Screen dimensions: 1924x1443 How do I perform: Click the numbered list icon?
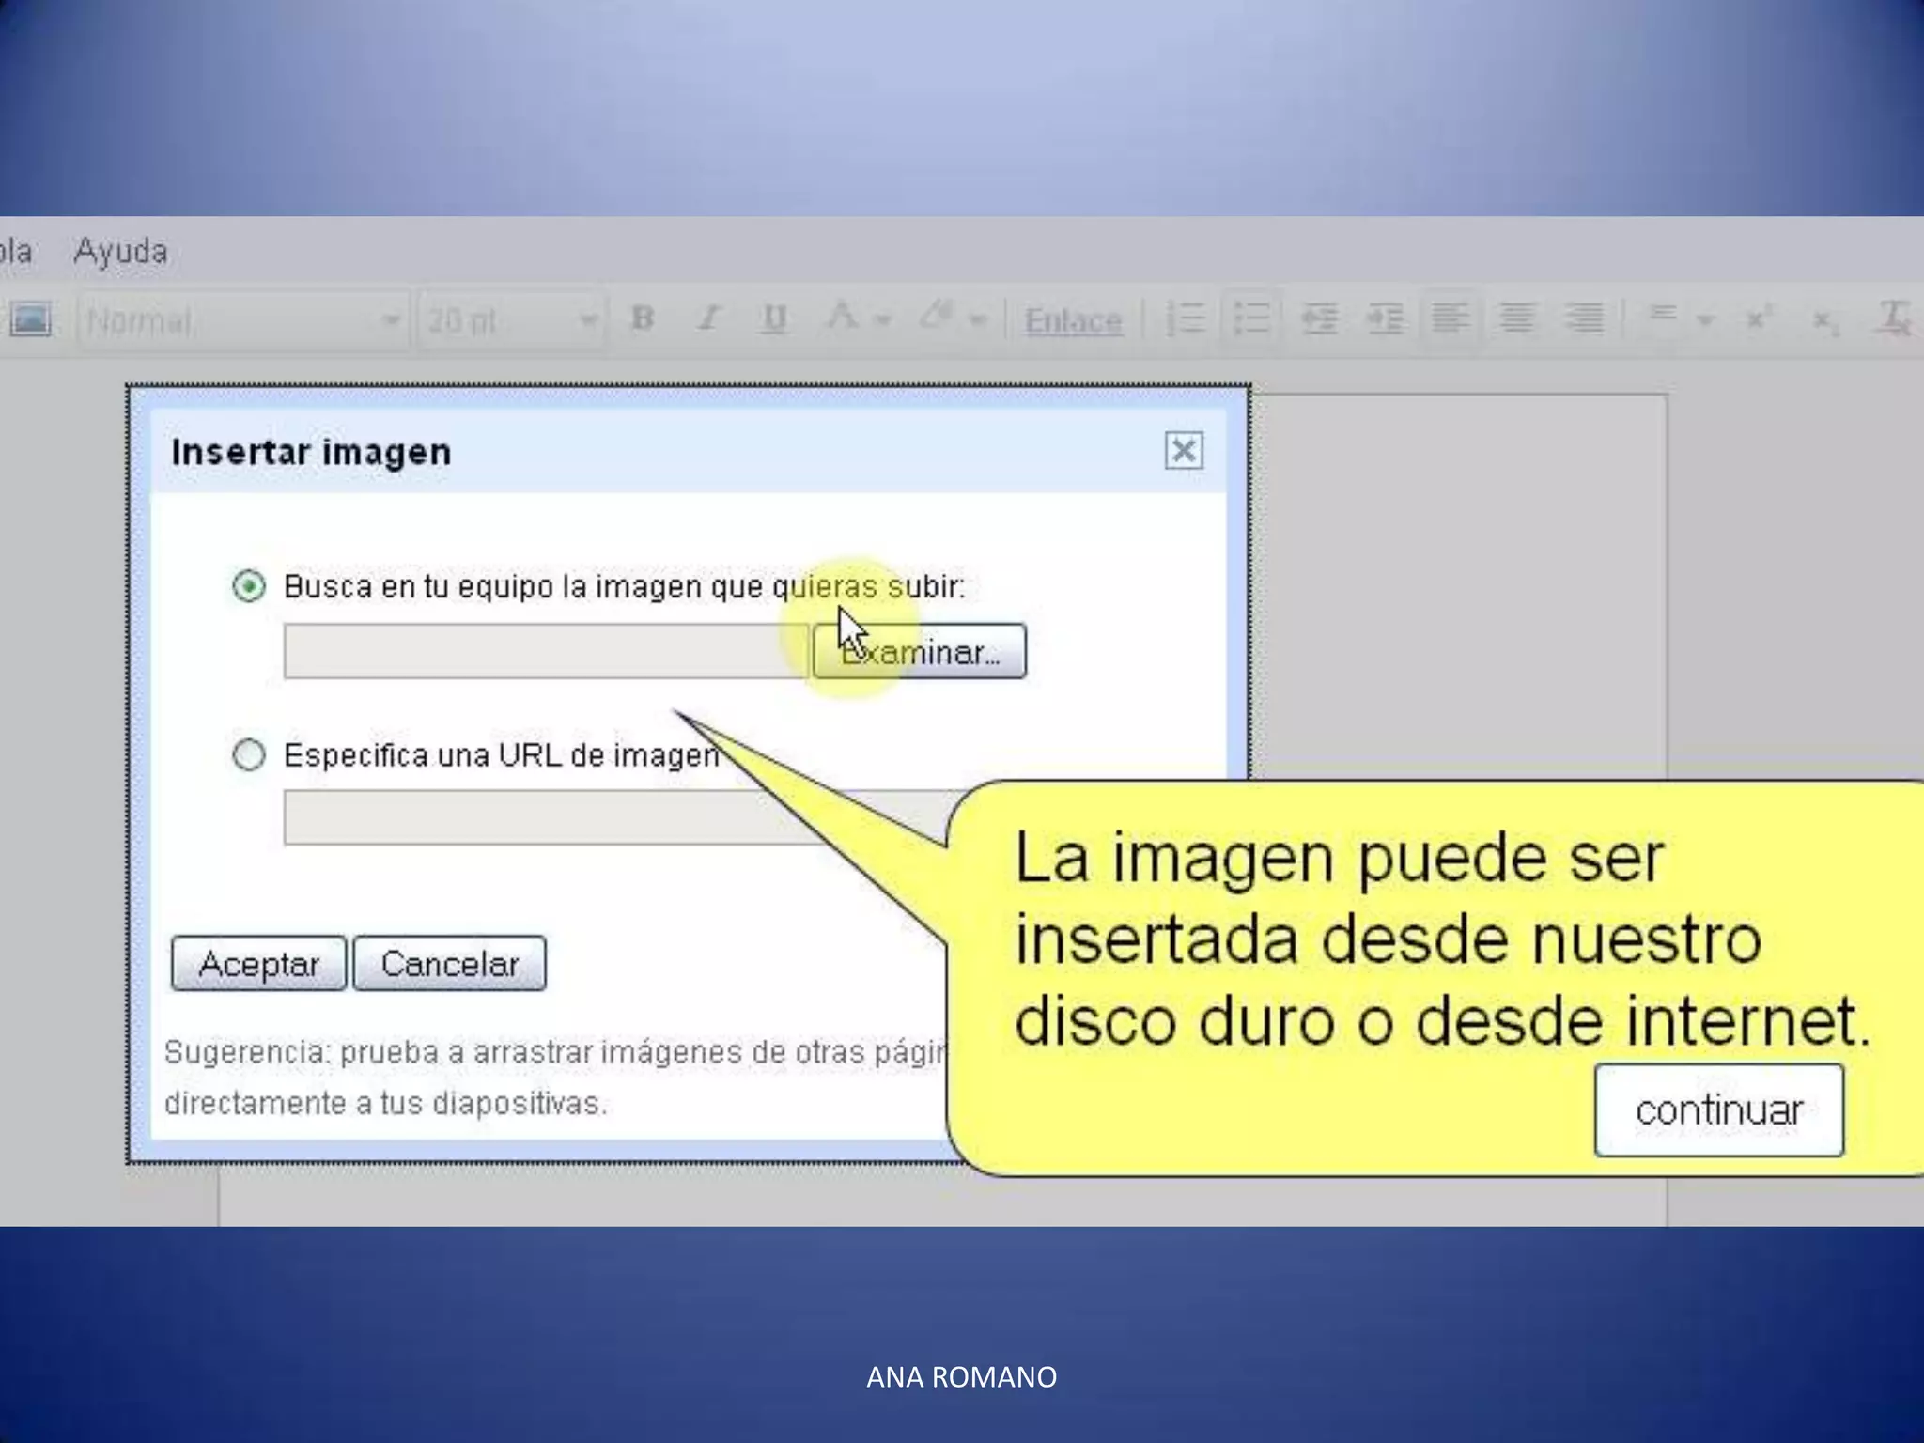point(1185,319)
